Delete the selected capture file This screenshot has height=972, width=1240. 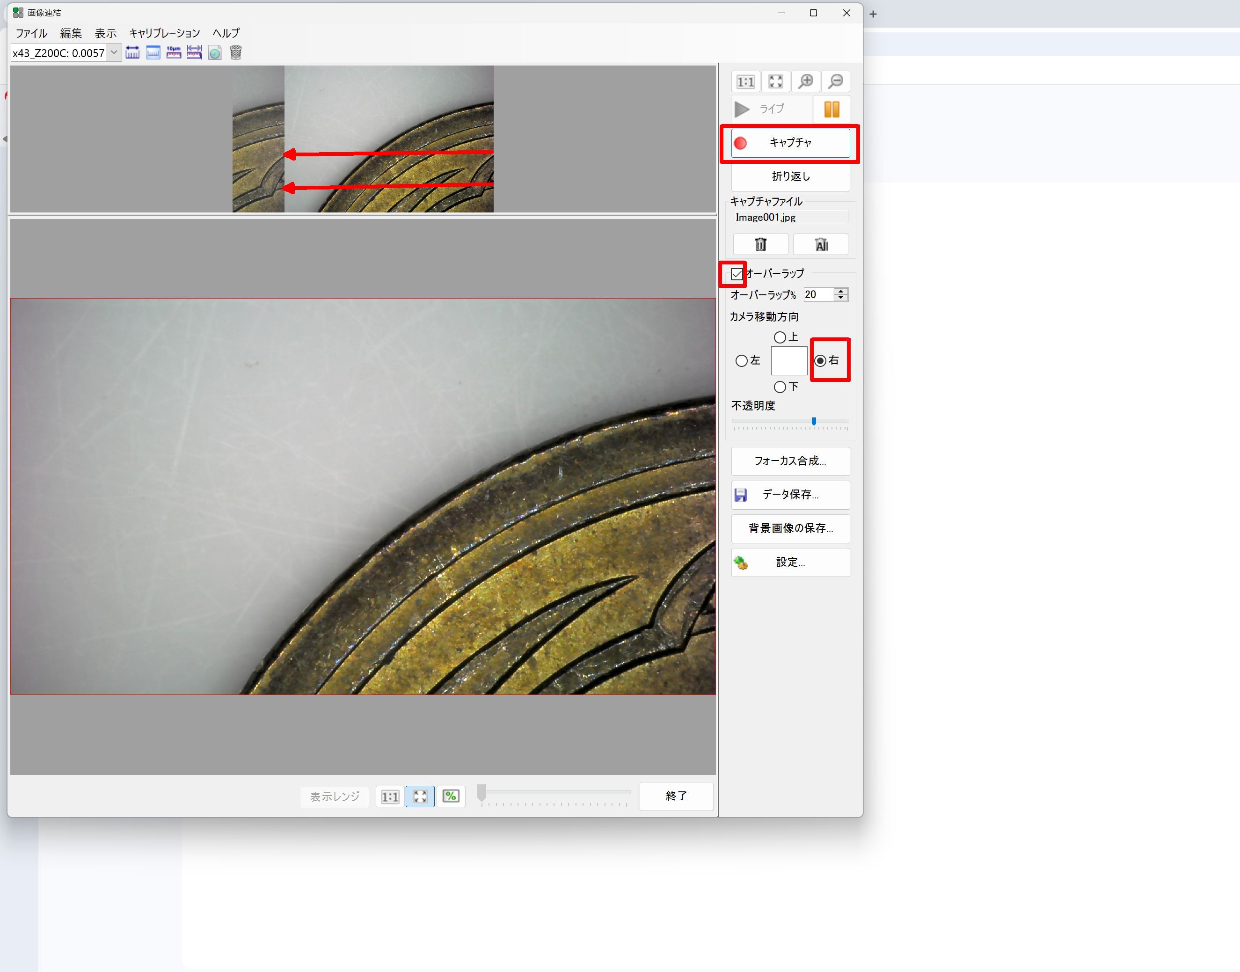click(761, 245)
